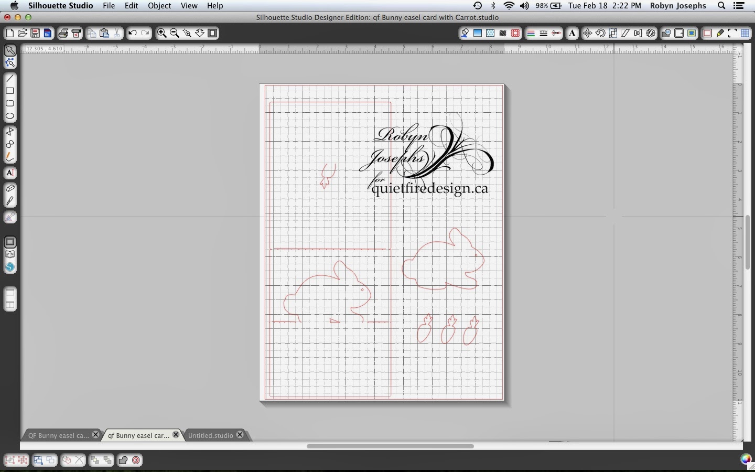Group the selected objects
The image size is (755, 472).
[10, 460]
